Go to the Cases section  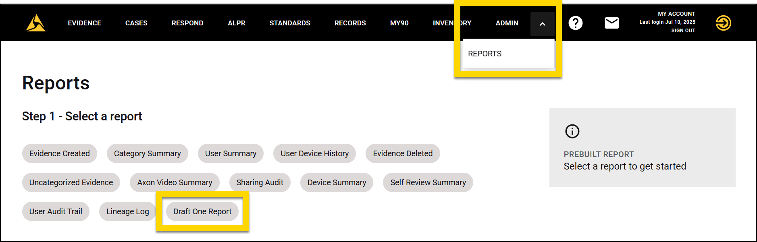(x=136, y=23)
